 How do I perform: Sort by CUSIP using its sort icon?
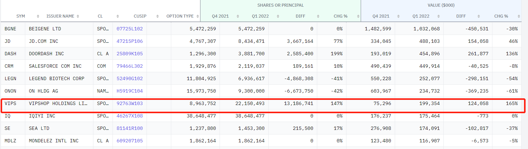158,16
